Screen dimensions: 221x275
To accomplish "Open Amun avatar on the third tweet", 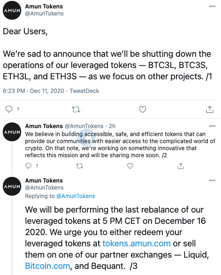I will [x=12, y=186].
